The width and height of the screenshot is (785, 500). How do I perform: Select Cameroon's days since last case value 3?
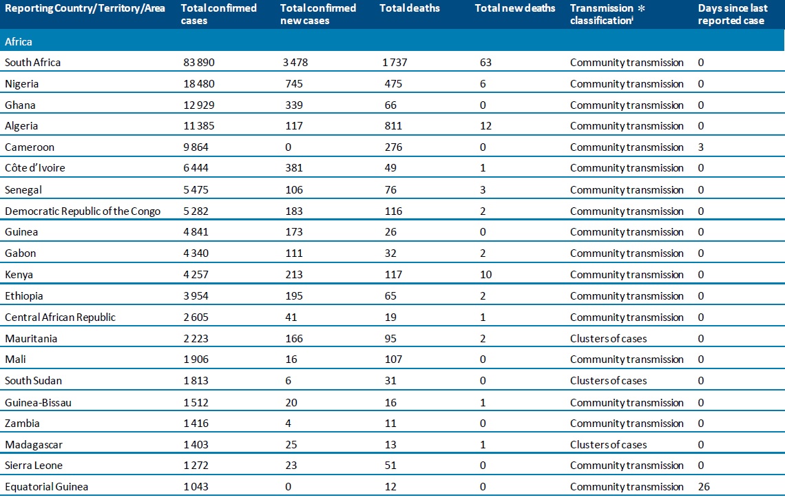point(700,147)
